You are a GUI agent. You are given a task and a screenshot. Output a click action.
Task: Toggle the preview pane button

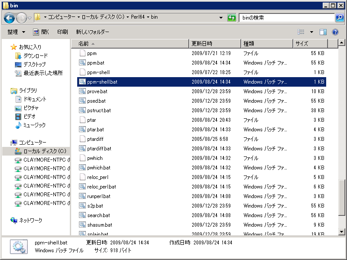[323, 32]
